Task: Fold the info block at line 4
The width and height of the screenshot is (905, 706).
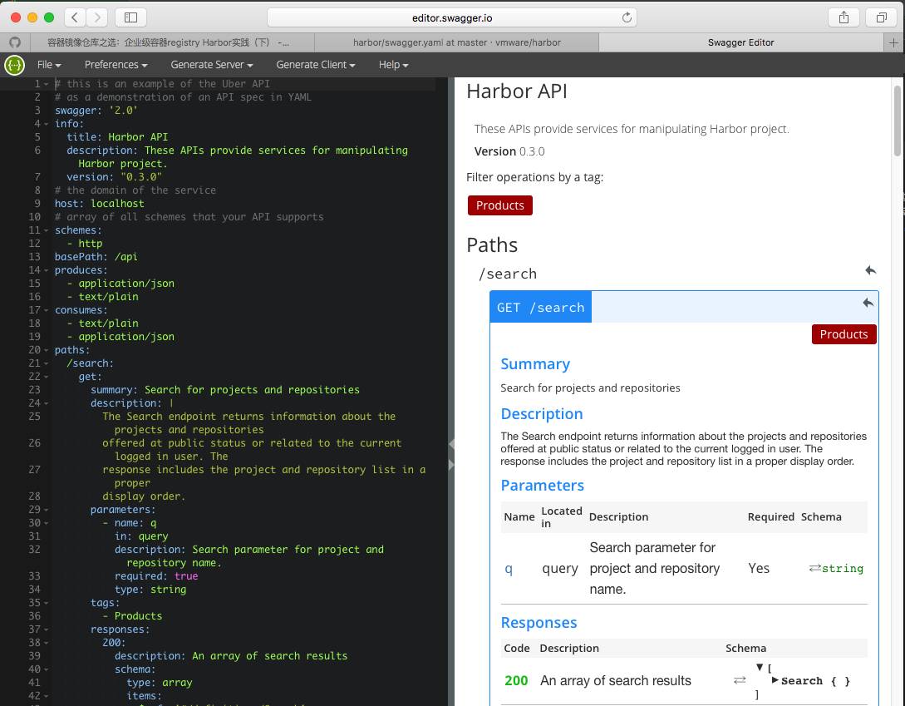Action: [47, 124]
